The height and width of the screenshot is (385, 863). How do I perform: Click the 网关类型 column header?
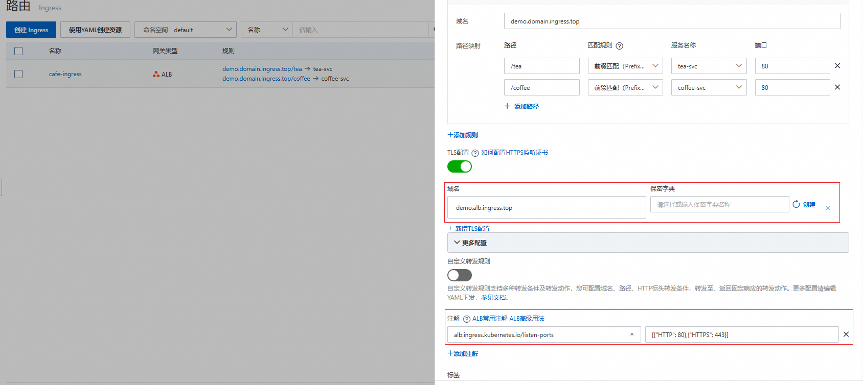pos(165,51)
